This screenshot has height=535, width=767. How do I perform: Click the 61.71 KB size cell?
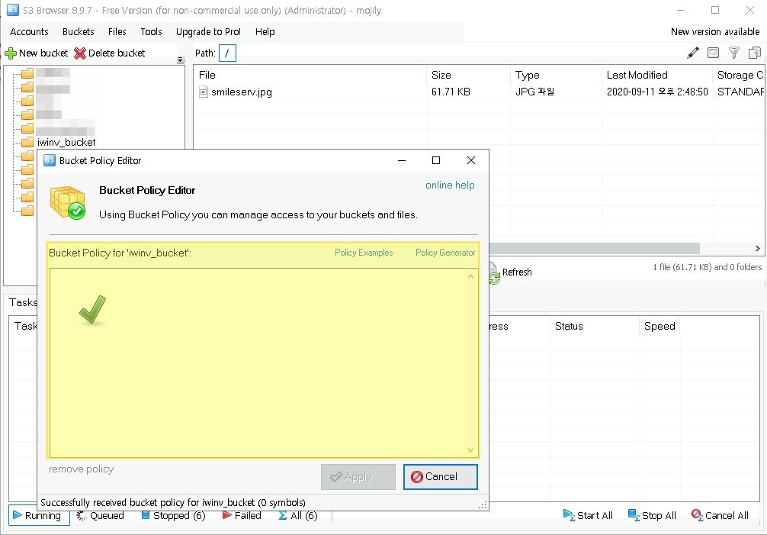click(x=451, y=92)
